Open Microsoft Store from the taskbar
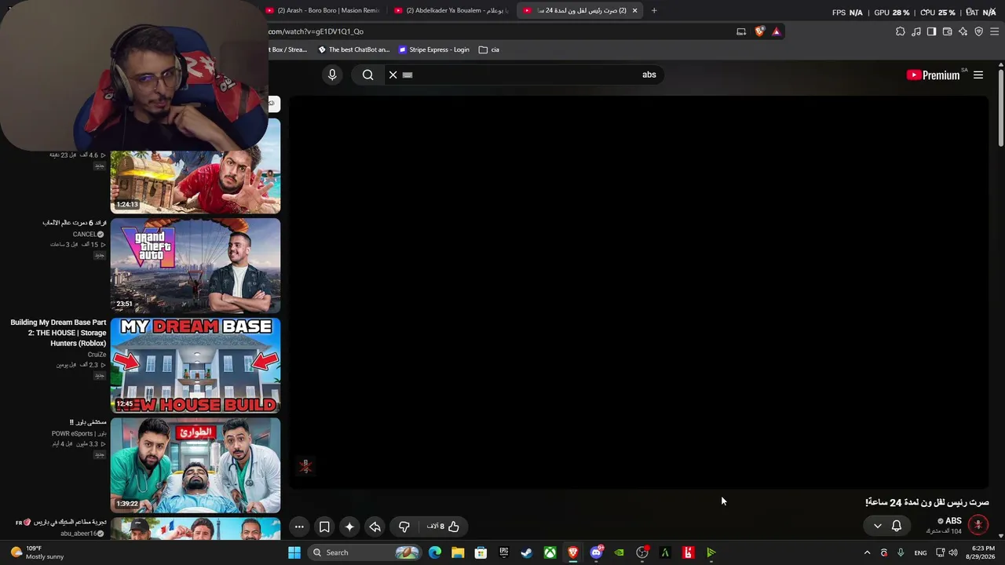Screen dimensions: 1005x565 click(x=481, y=552)
